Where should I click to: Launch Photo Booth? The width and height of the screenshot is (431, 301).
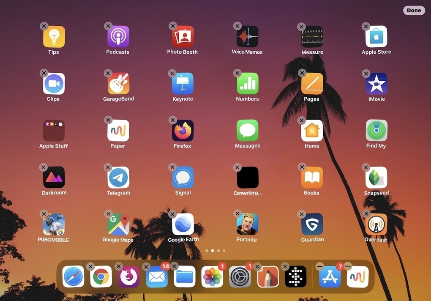[x=183, y=36]
